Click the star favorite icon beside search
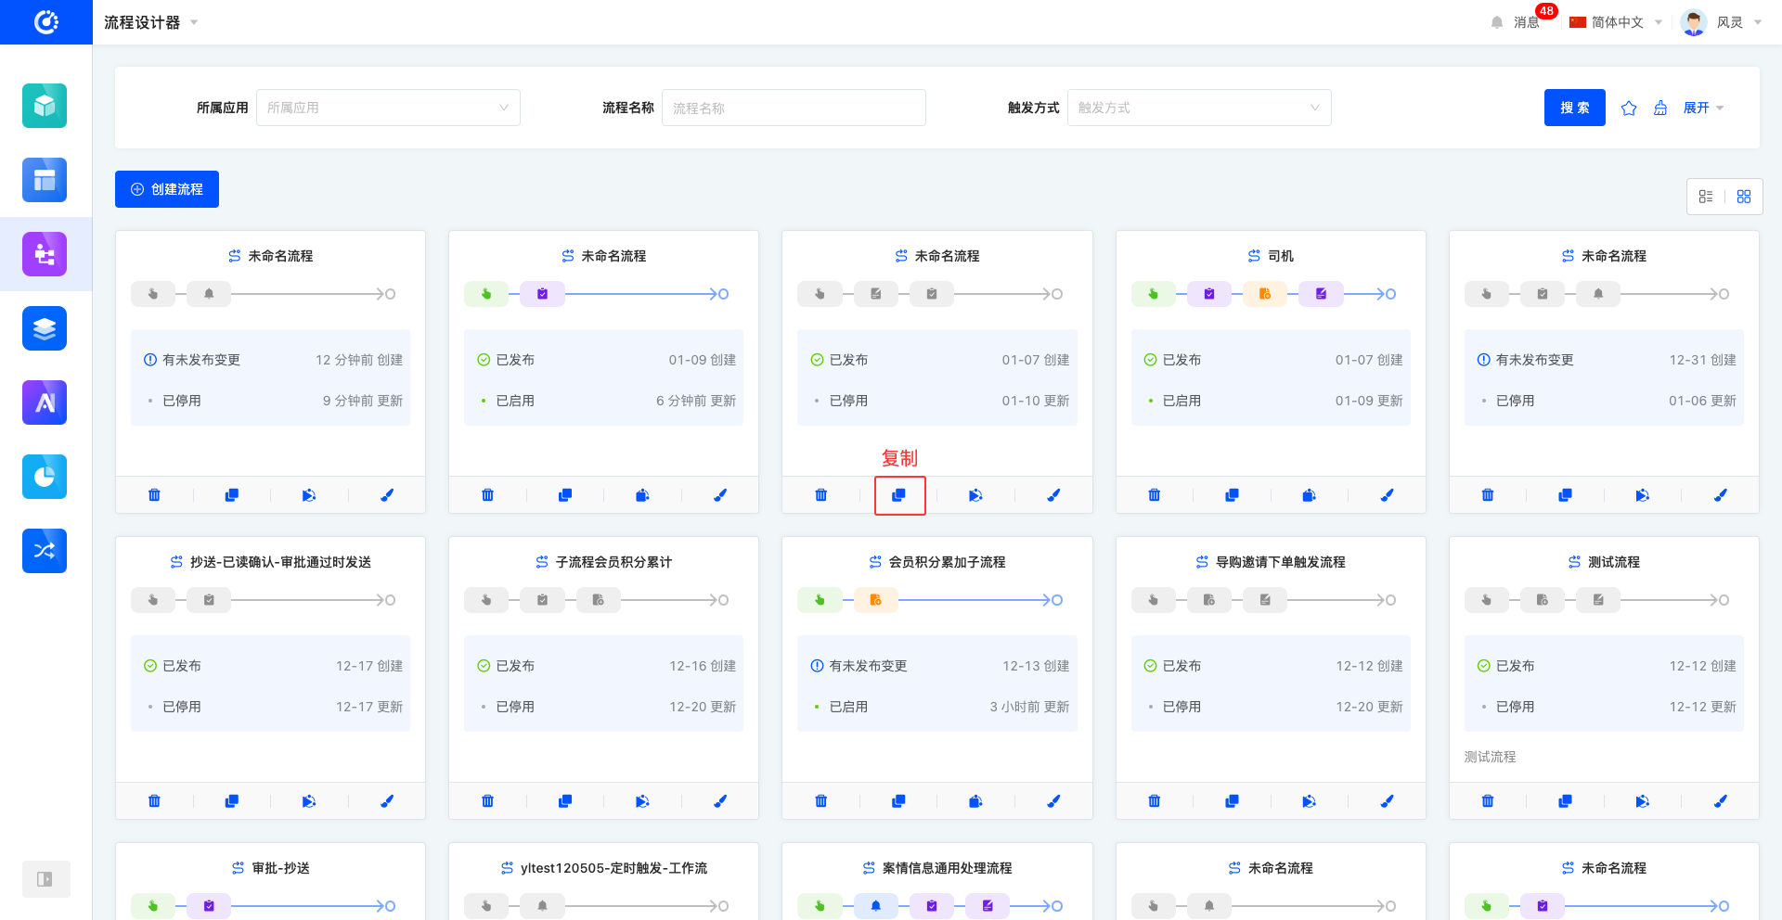 [x=1629, y=109]
